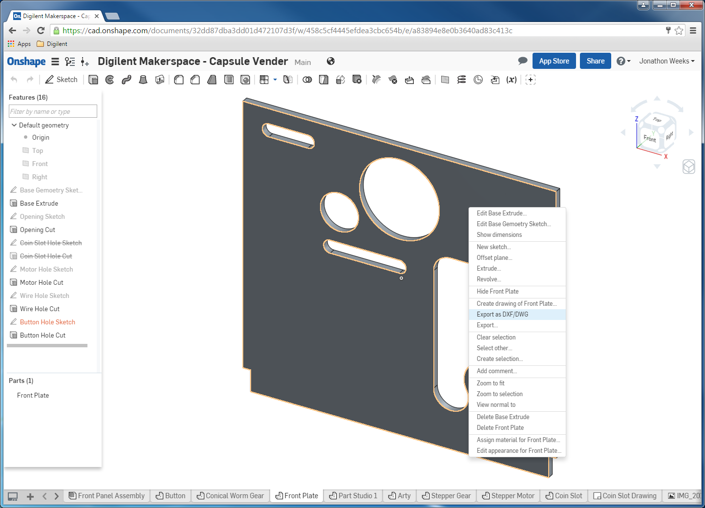The width and height of the screenshot is (705, 508).
Task: Choose Assign material for Front Plate
Action: pyautogui.click(x=517, y=440)
